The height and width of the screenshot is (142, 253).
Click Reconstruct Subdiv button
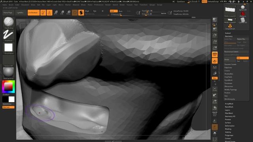click(236, 52)
